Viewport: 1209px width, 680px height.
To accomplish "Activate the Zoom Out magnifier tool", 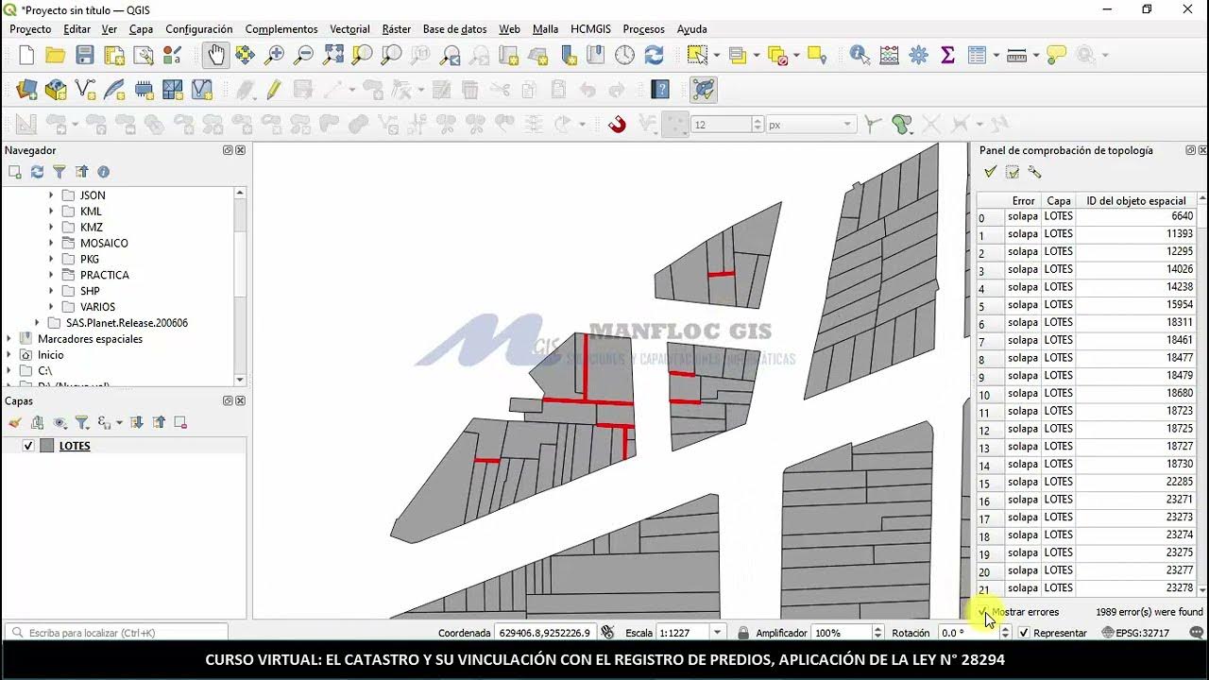I will point(303,56).
